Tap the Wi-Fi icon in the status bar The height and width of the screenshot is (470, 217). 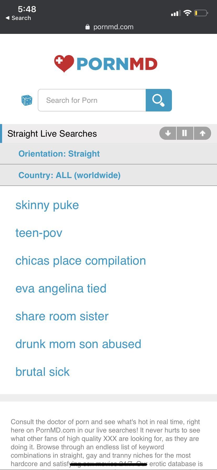pos(188,12)
